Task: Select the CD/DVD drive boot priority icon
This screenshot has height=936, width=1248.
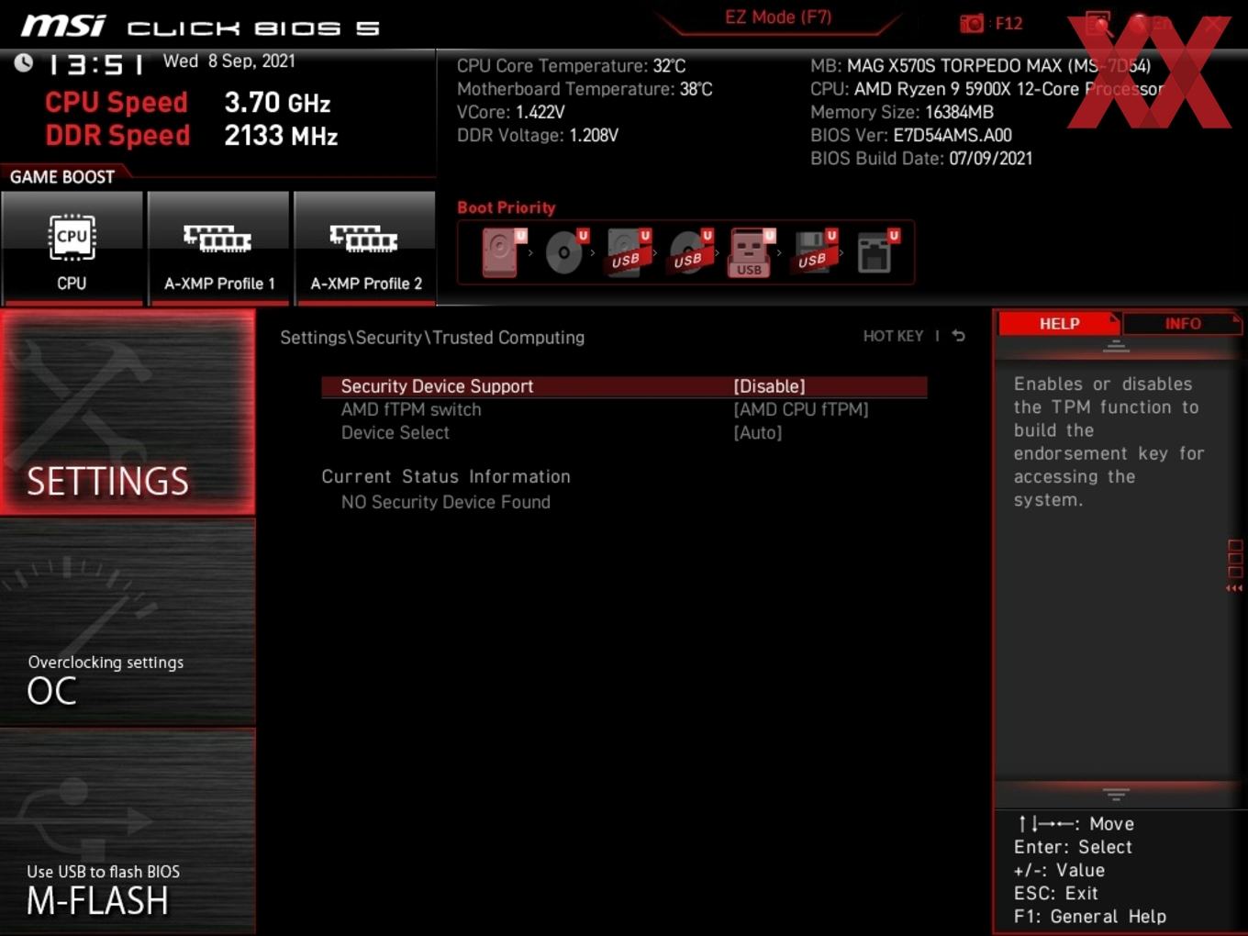Action: click(565, 252)
